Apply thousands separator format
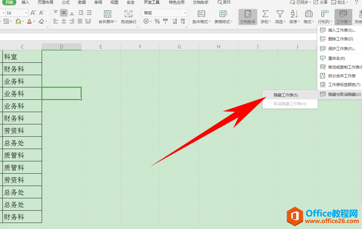 click(165, 21)
